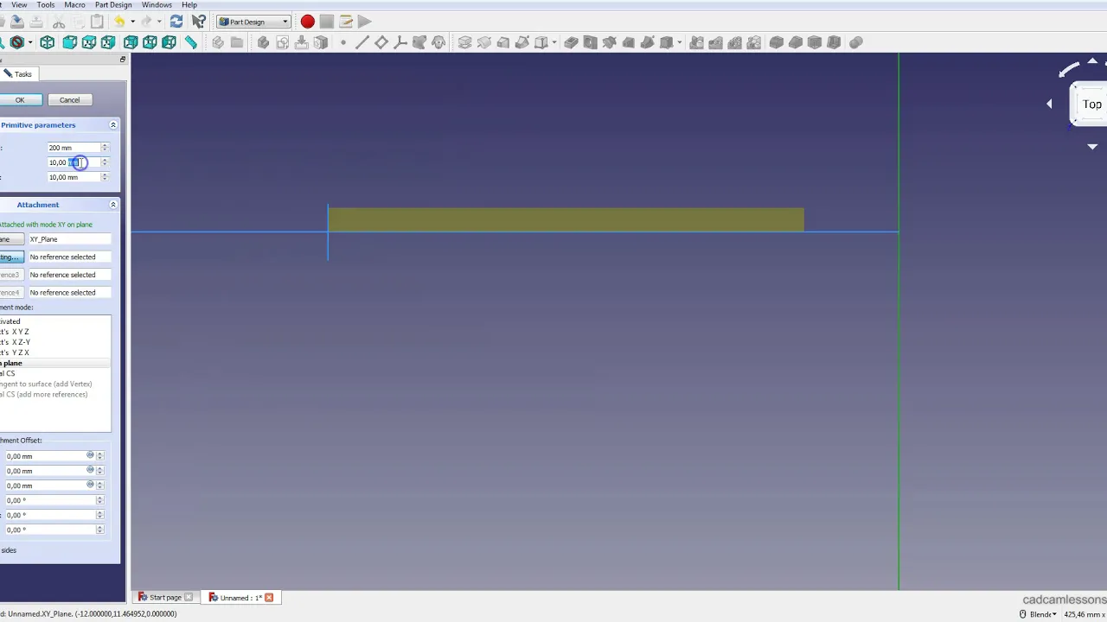Click the teal measure distance ruler icon
The height and width of the screenshot is (622, 1107).
click(190, 42)
